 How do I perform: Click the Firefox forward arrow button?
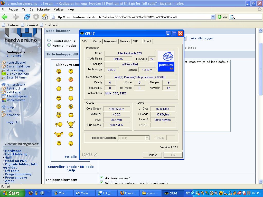point(16,17)
